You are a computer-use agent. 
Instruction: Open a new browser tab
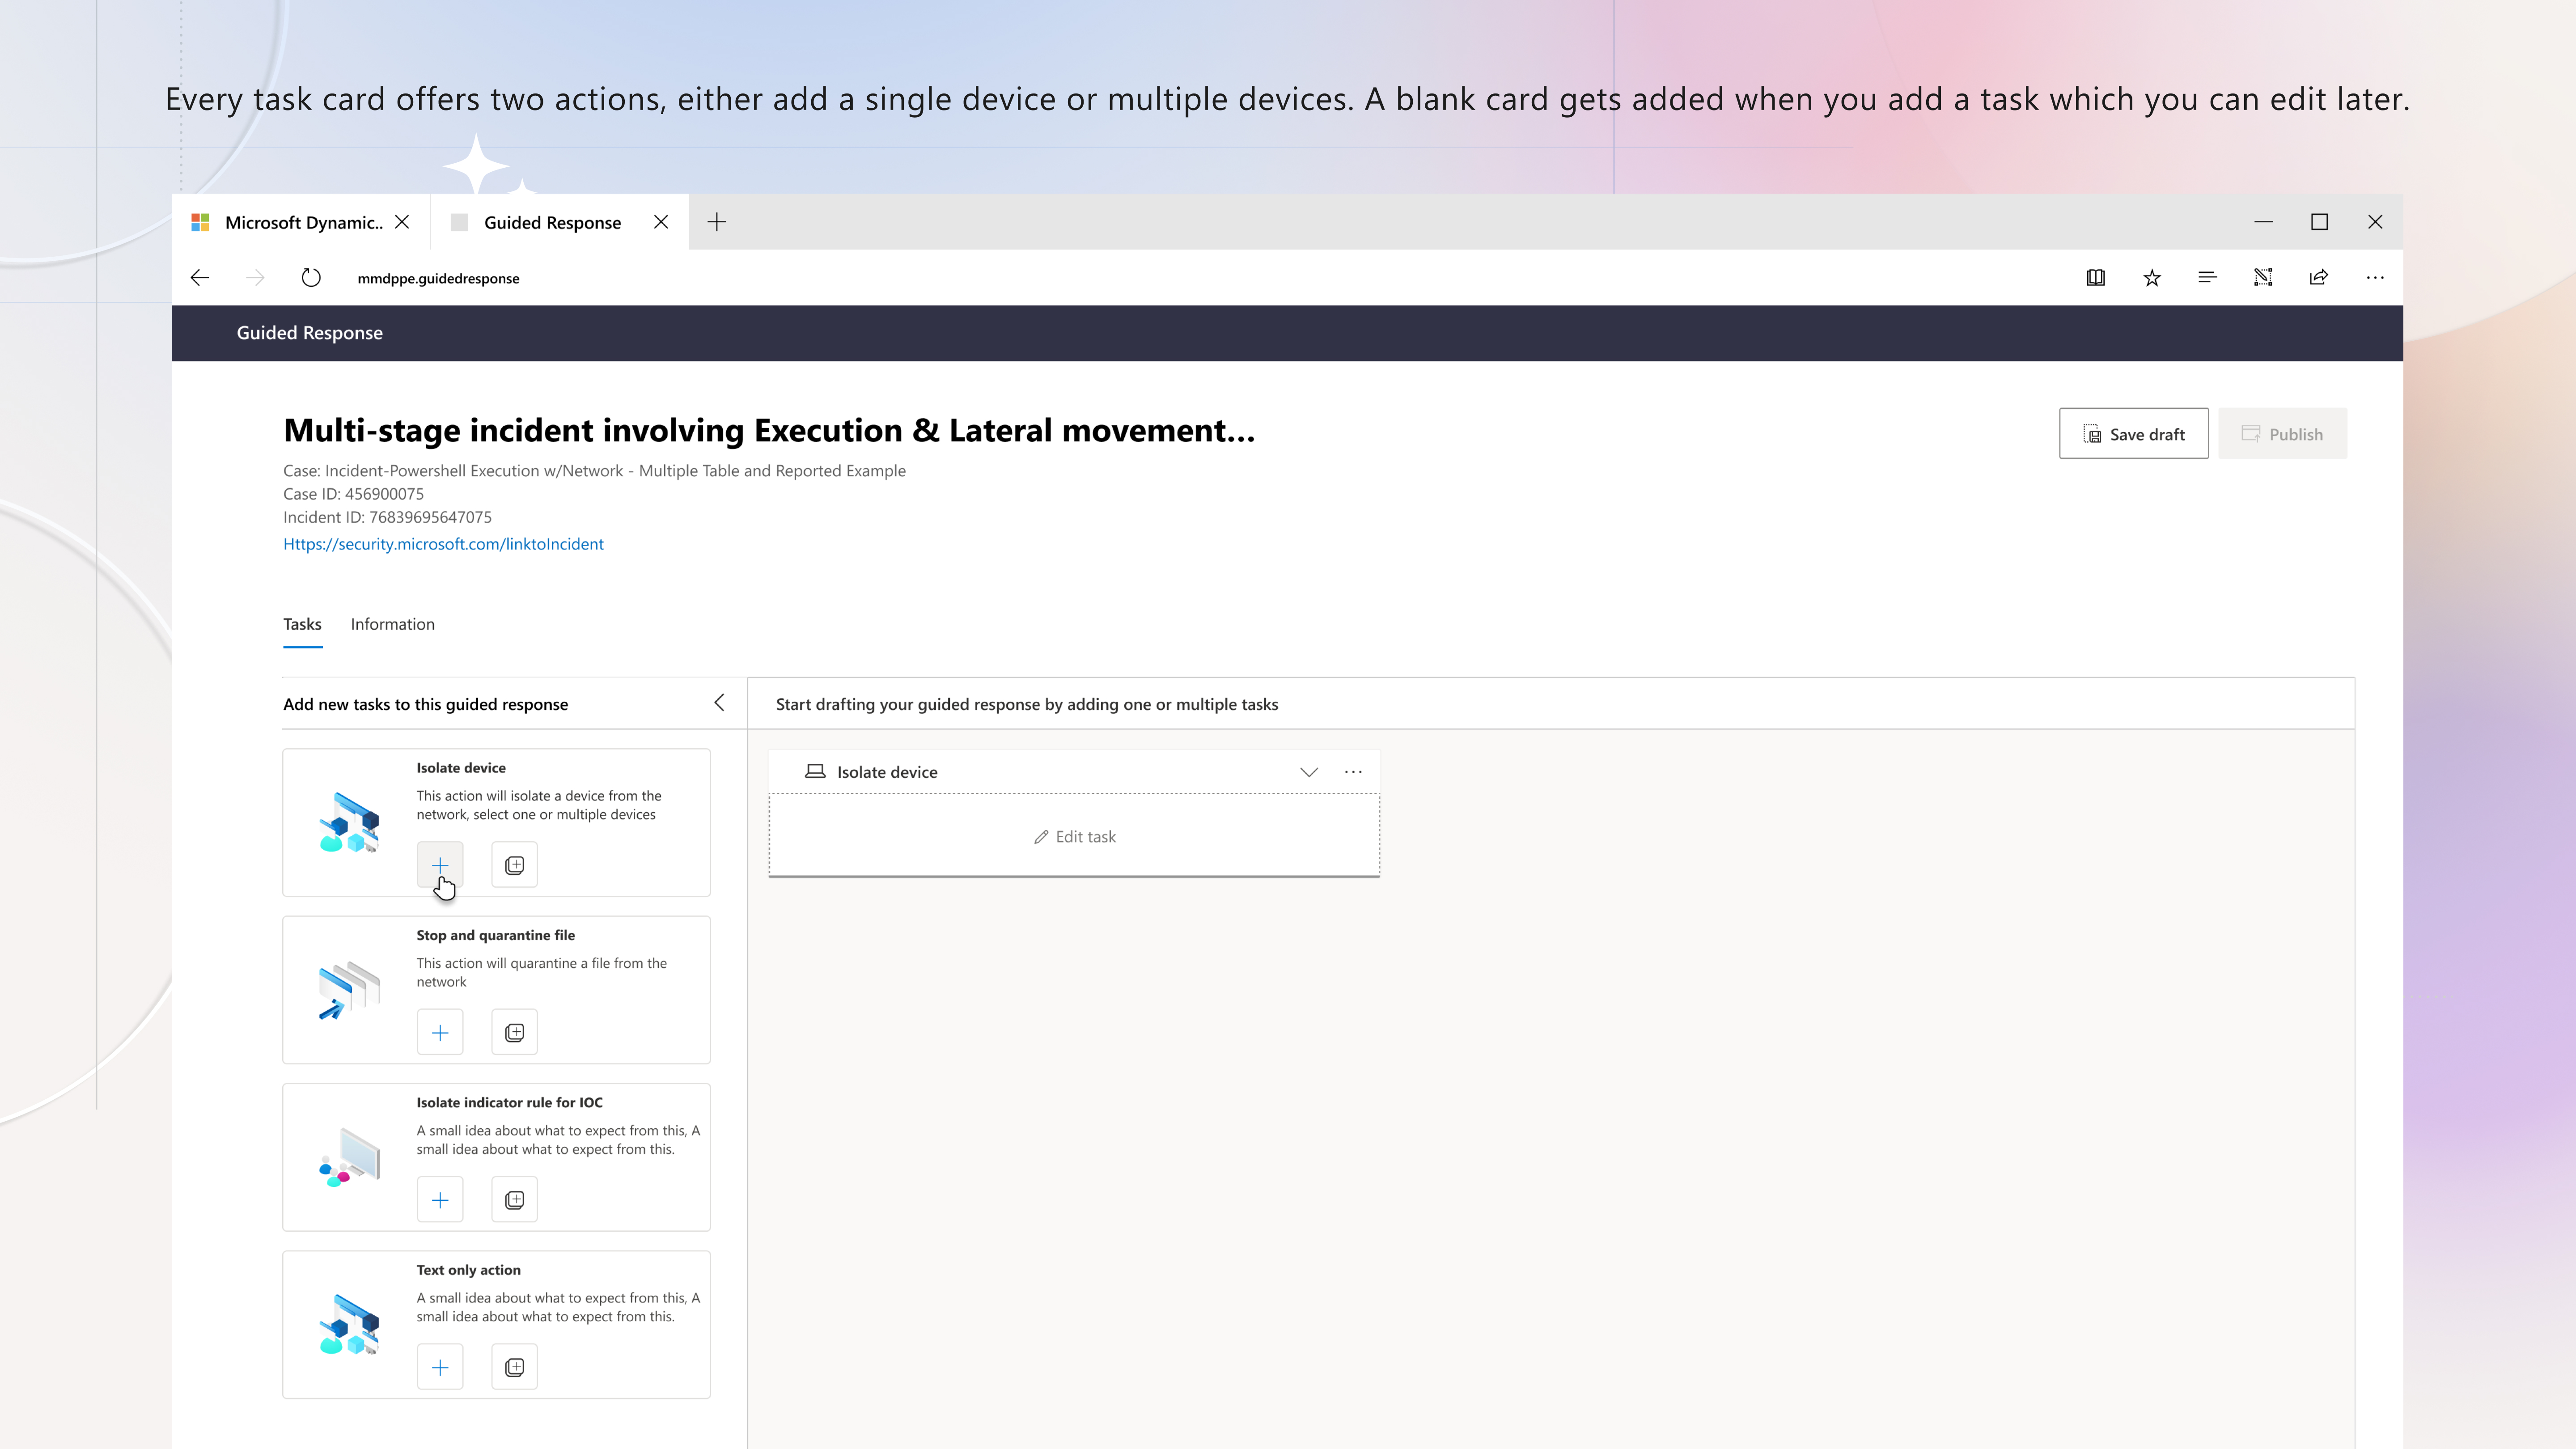pyautogui.click(x=717, y=222)
